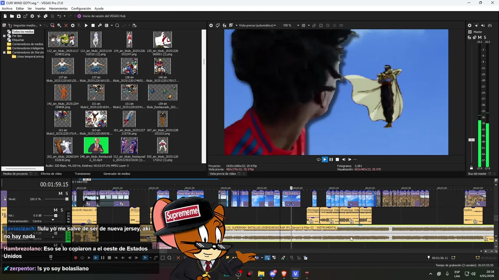Open Vista previa (automático) quality dropdown
The height and width of the screenshot is (280, 499).
[x=257, y=25]
